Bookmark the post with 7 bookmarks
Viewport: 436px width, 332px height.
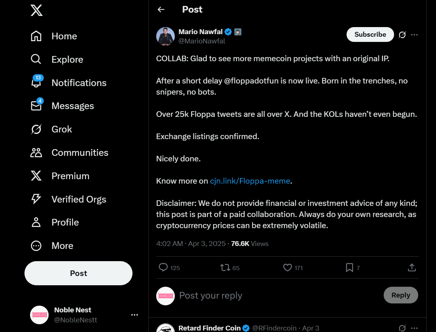click(x=349, y=267)
